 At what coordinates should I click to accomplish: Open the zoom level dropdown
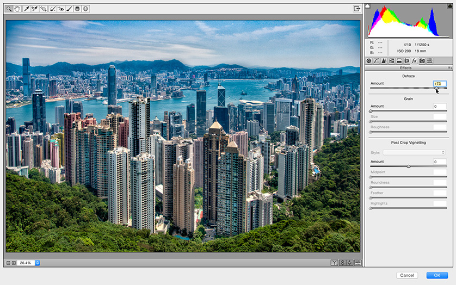click(x=37, y=263)
